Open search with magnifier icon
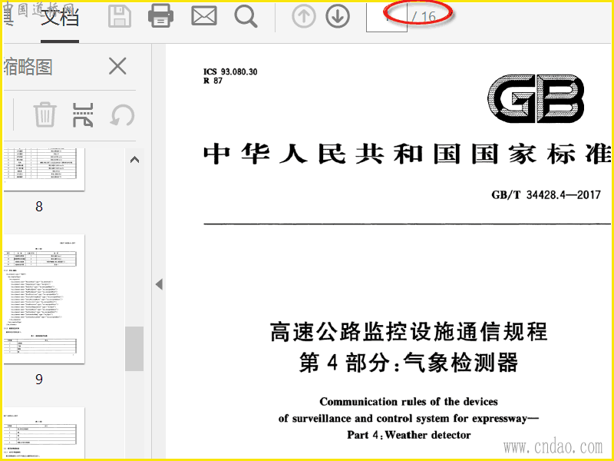Image resolution: width=614 pixels, height=461 pixels. tap(246, 17)
